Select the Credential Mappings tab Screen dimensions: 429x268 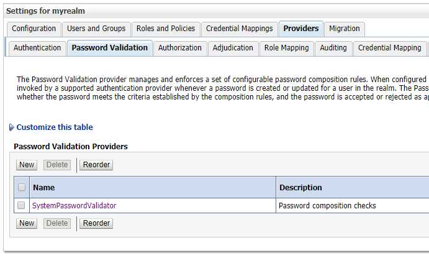coord(239,29)
